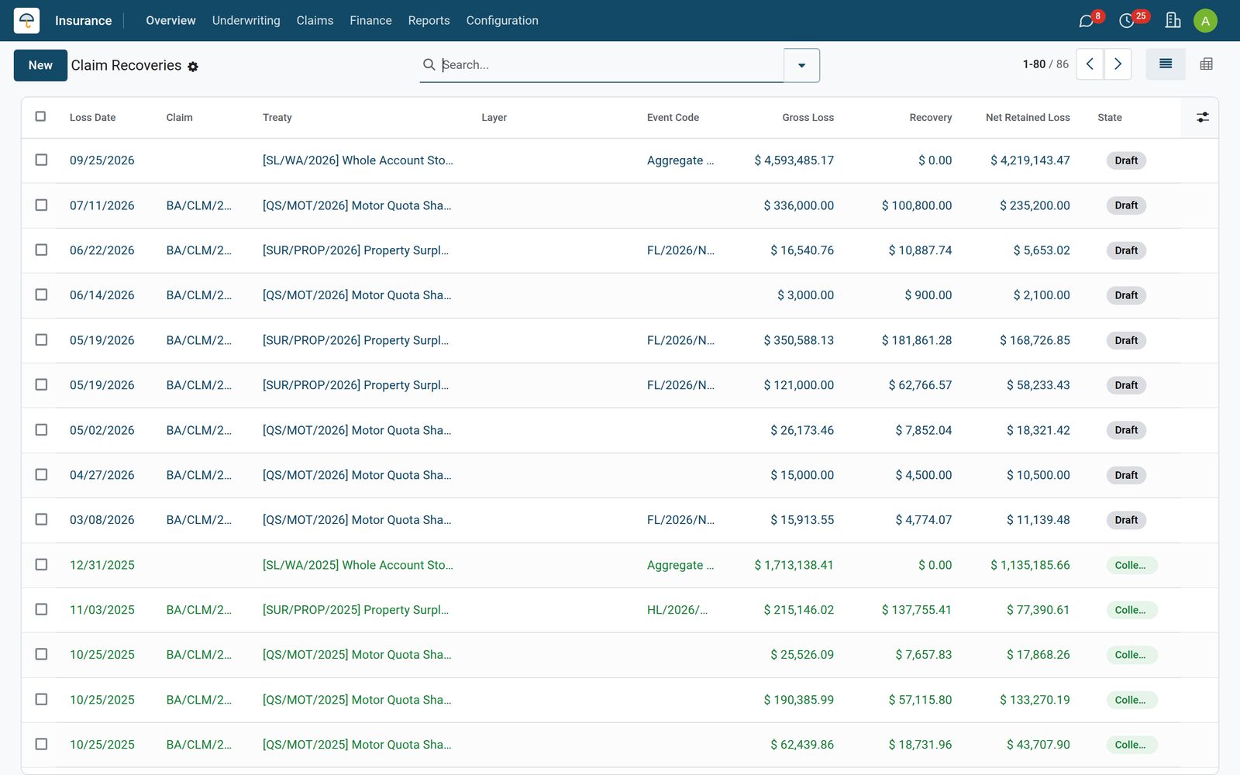Open the Claims menu
This screenshot has height=775, width=1240.
[x=315, y=20]
